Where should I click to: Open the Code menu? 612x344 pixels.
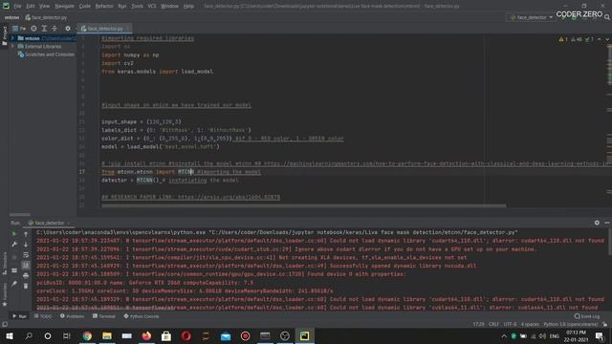[x=84, y=6]
